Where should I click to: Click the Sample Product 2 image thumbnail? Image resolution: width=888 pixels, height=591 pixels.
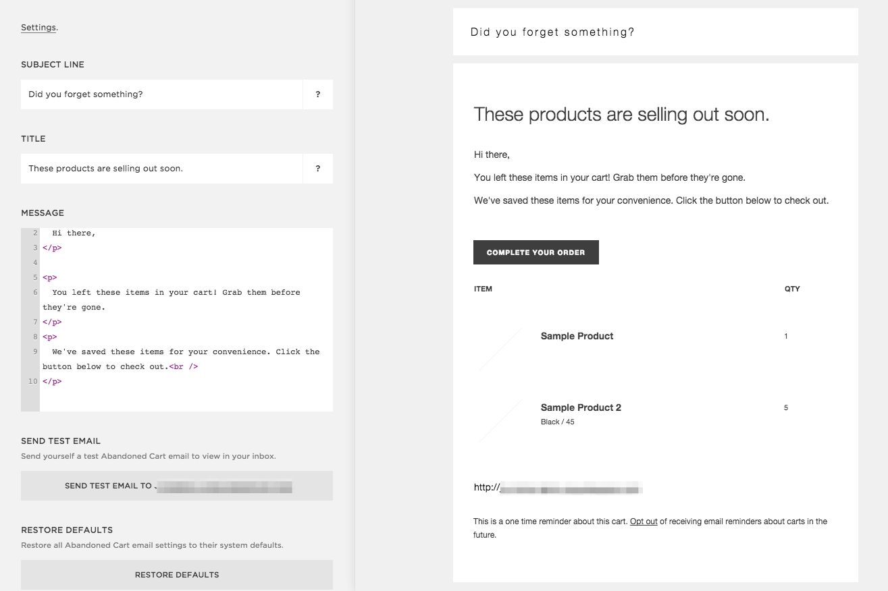(x=500, y=420)
